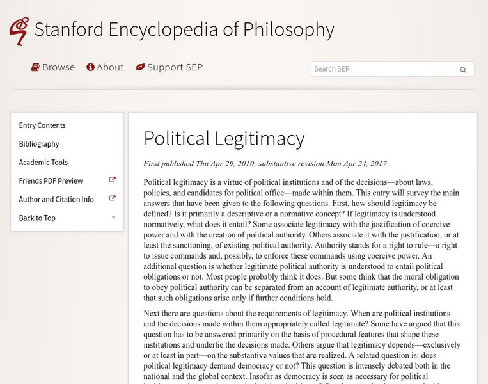Image resolution: width=488 pixels, height=384 pixels.
Task: Focus the Search SEP text field
Action: (x=384, y=69)
